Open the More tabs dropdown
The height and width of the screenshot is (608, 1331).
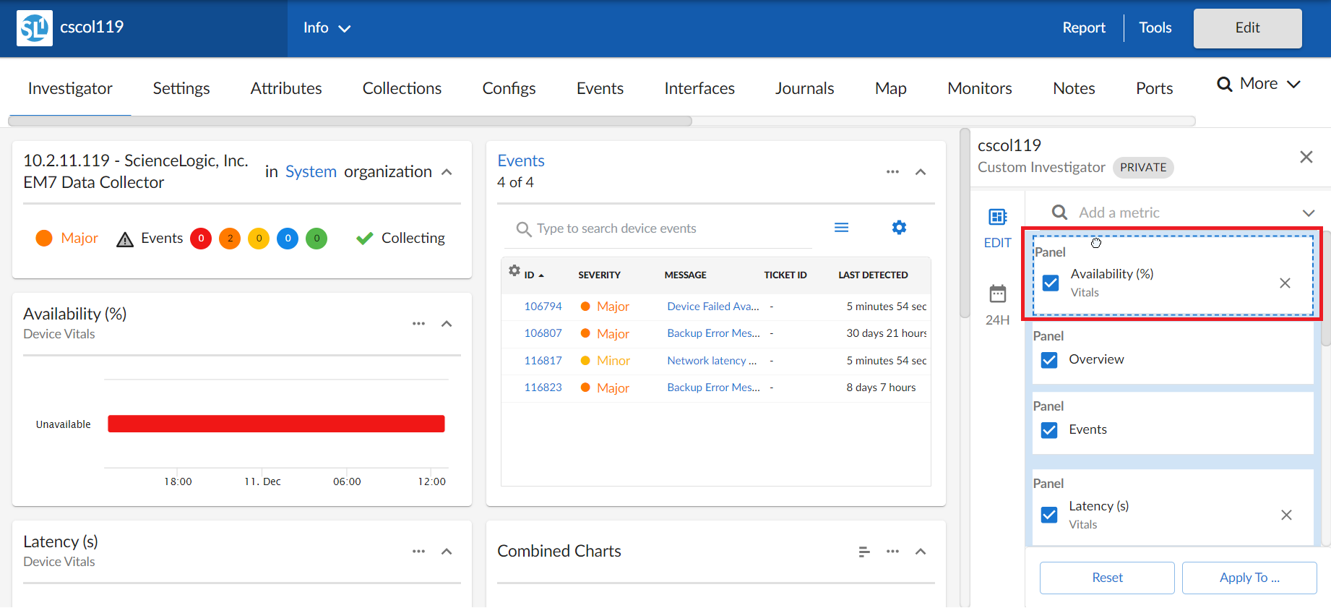tap(1259, 84)
